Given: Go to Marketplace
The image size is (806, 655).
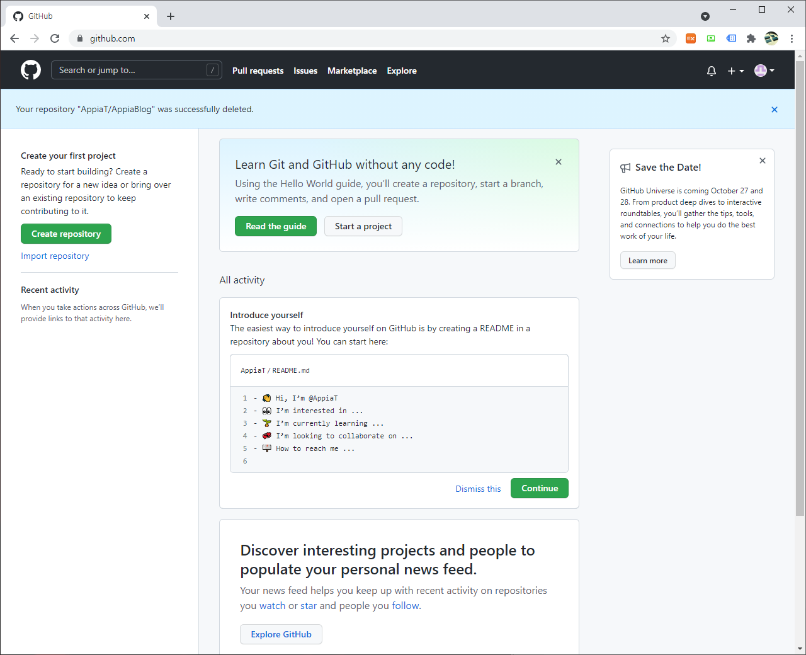Looking at the screenshot, I should pyautogui.click(x=352, y=71).
